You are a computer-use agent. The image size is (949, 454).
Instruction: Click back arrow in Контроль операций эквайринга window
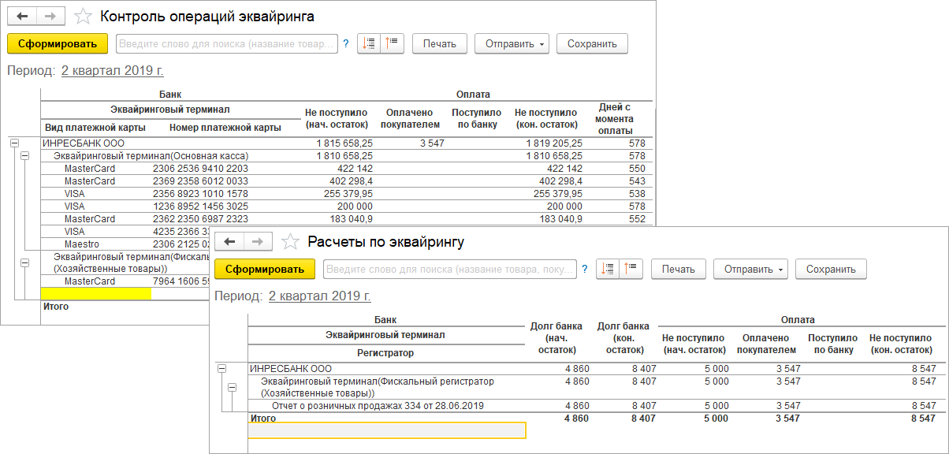(23, 16)
